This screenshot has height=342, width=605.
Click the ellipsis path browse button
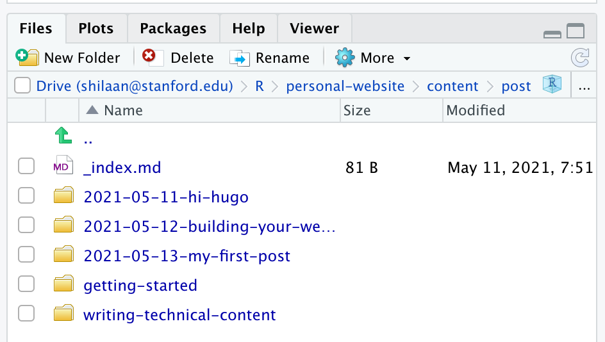point(584,86)
